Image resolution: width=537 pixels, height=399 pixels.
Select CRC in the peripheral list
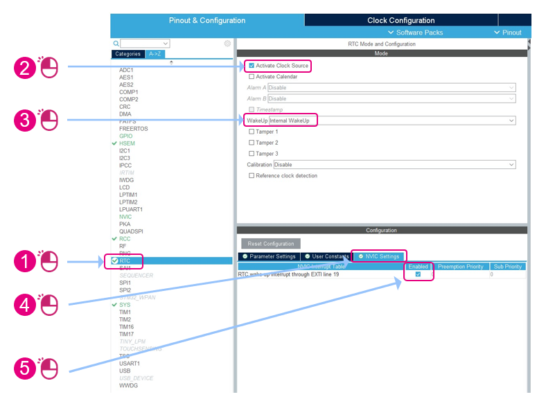pyautogui.click(x=125, y=107)
